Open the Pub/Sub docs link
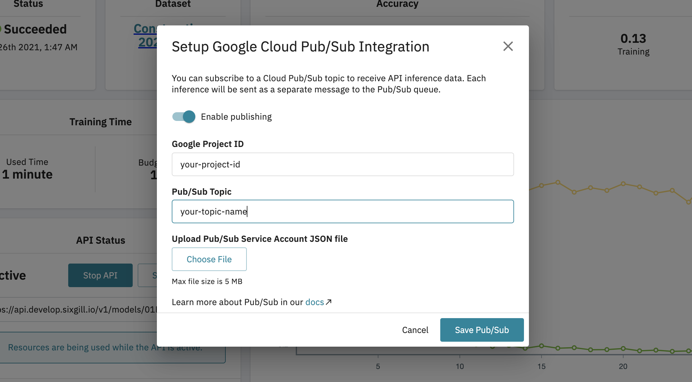This screenshot has height=382, width=692. (314, 302)
